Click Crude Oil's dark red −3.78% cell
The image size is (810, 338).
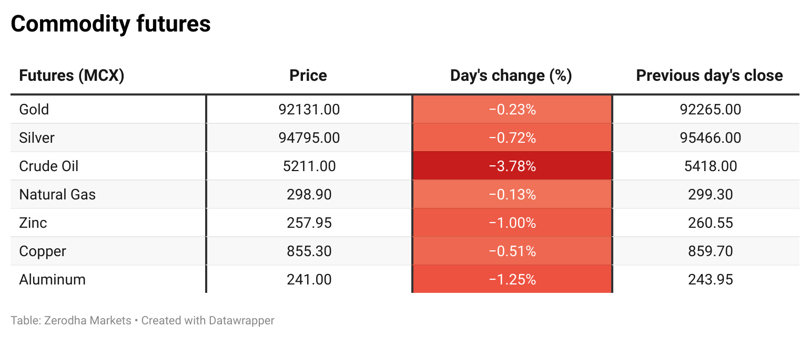pyautogui.click(x=512, y=166)
